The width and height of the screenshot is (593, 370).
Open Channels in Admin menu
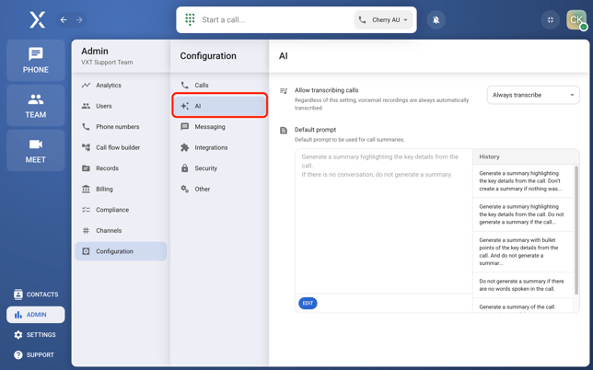[x=121, y=230]
